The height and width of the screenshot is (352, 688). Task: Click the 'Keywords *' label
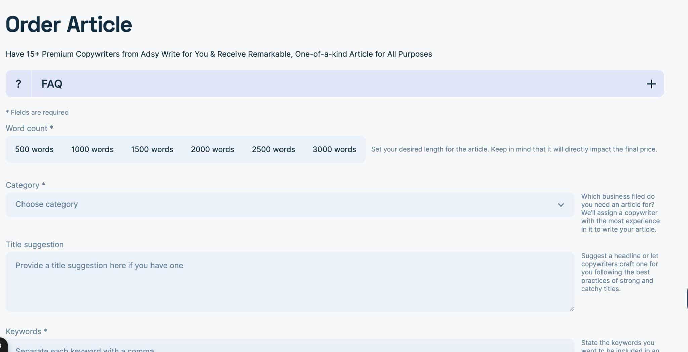27,331
